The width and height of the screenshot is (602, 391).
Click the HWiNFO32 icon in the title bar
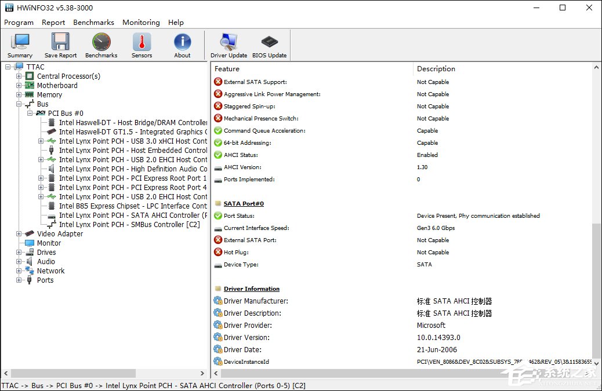[x=10, y=8]
